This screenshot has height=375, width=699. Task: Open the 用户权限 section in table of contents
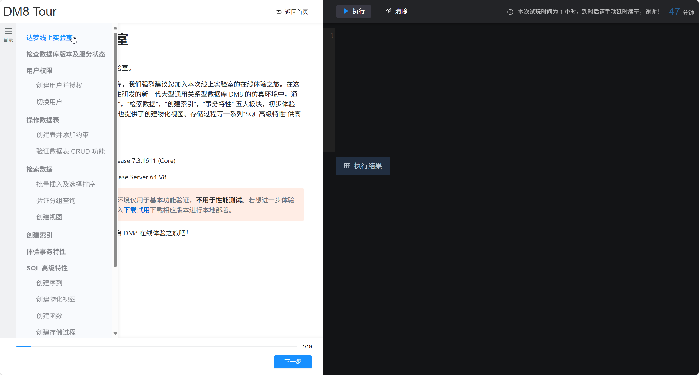pos(39,71)
